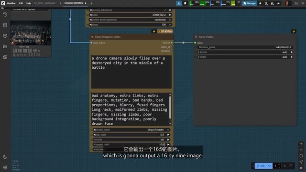Open the Manager panel
The height and width of the screenshot is (172, 306).
tap(250, 3)
